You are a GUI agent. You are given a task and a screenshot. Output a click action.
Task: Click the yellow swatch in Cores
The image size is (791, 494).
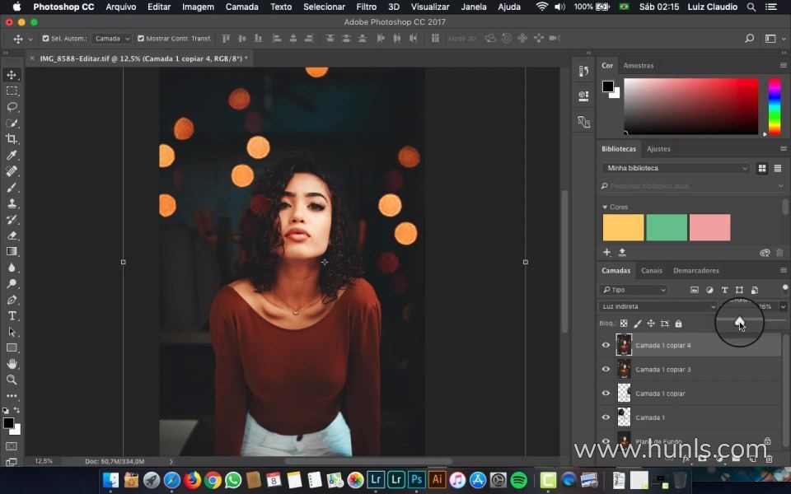coord(623,227)
